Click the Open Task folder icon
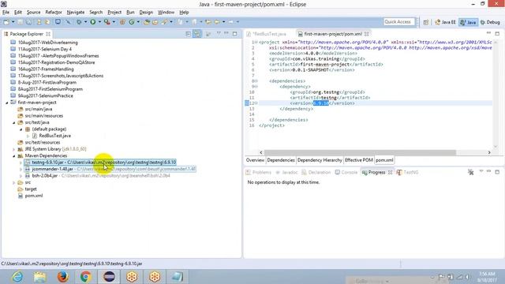505x284 pixels. pos(155,22)
